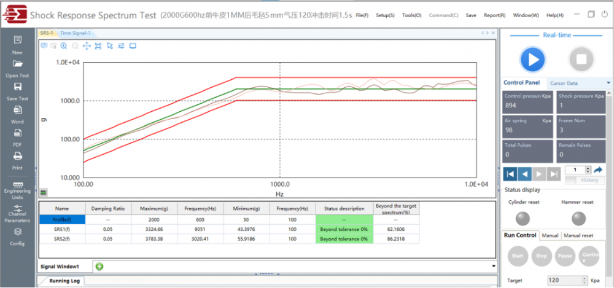Switch to Time Signal-1 tab

pos(75,33)
